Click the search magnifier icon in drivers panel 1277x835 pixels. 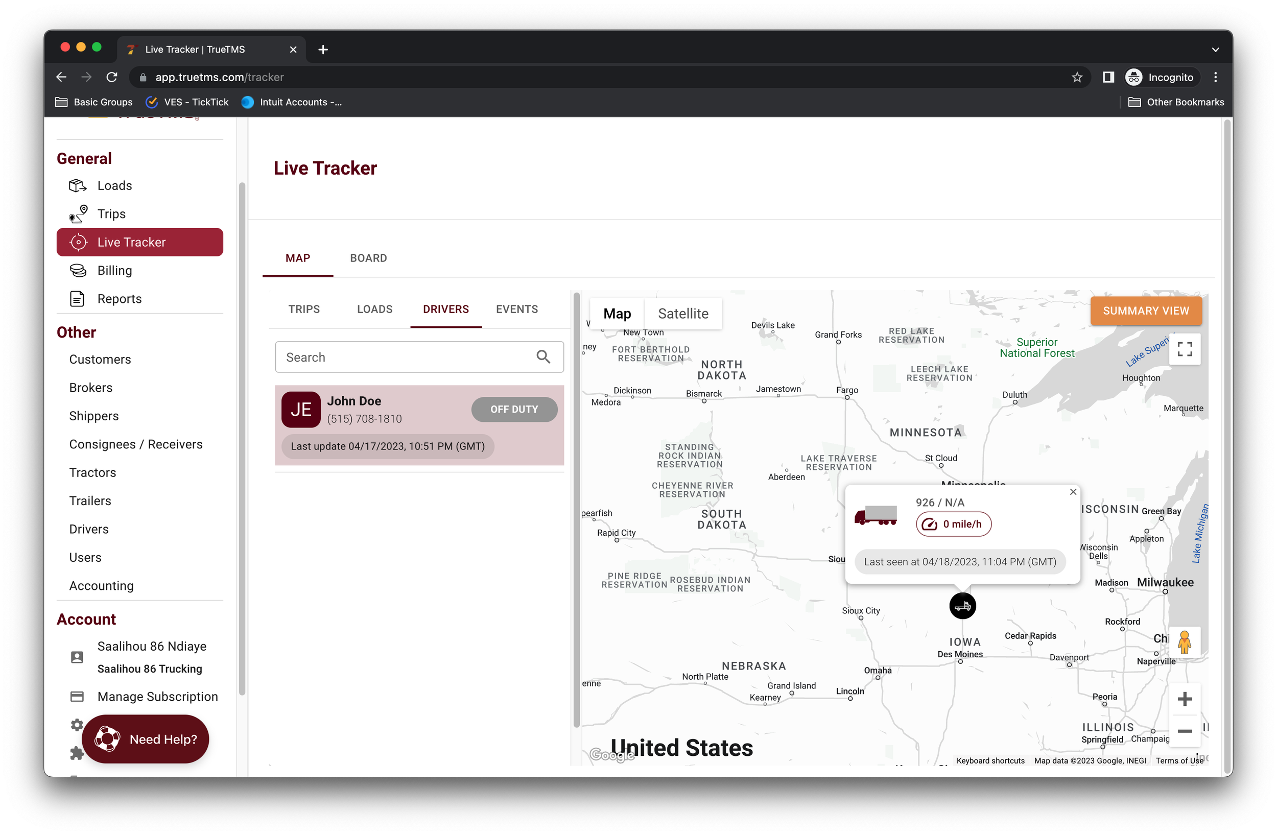(x=543, y=357)
